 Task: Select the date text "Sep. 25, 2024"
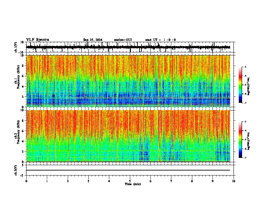tap(93, 40)
